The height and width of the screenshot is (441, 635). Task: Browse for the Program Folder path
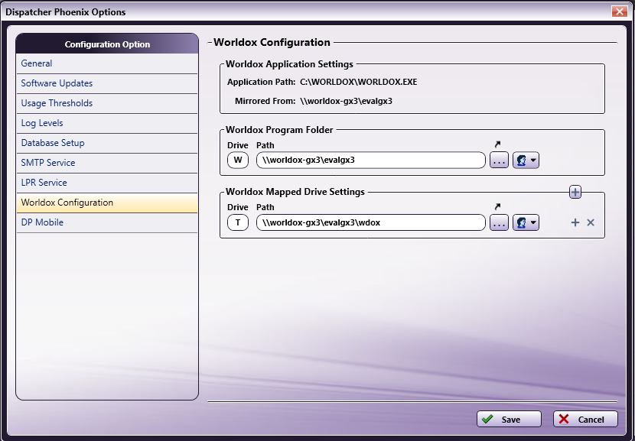coord(499,161)
